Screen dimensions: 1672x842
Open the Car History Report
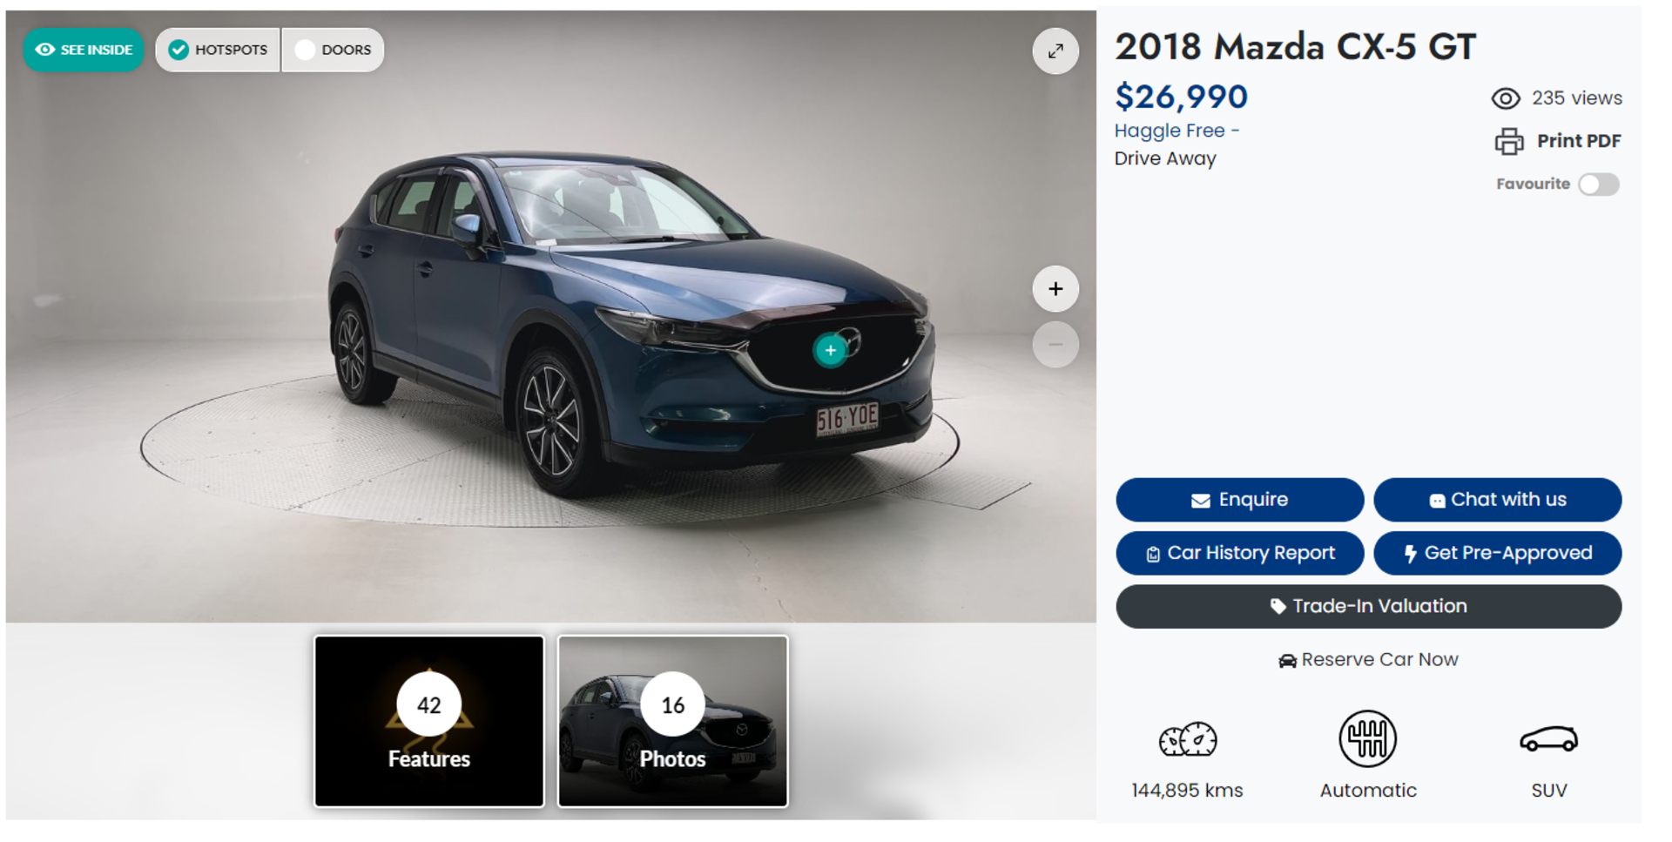pyautogui.click(x=1239, y=553)
